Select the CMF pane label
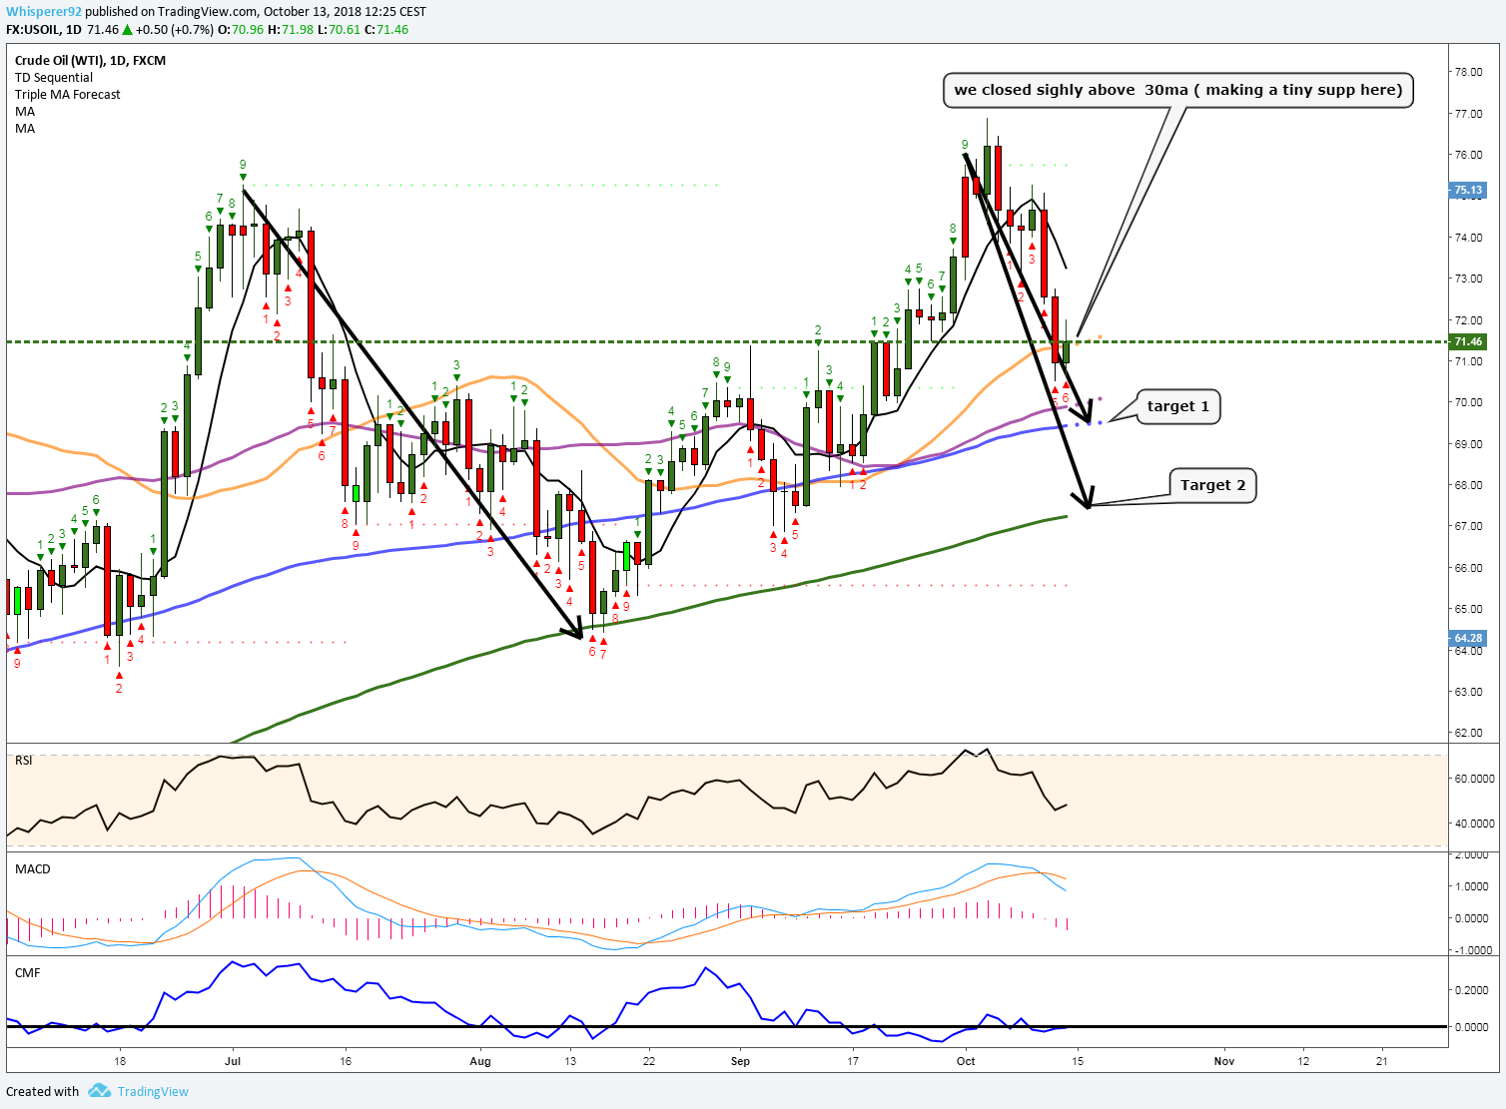Screen dimensions: 1506x1109 (28, 972)
